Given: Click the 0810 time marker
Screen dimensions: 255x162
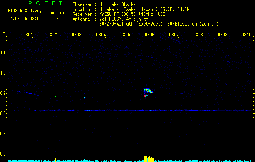Looking at the screenshot, I should click(246, 35).
